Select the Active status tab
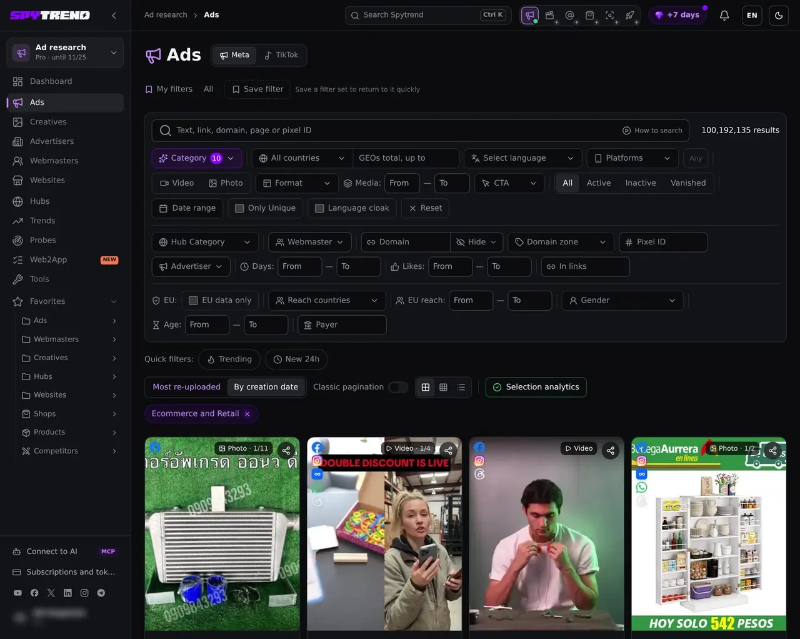The height and width of the screenshot is (639, 800). [599, 183]
